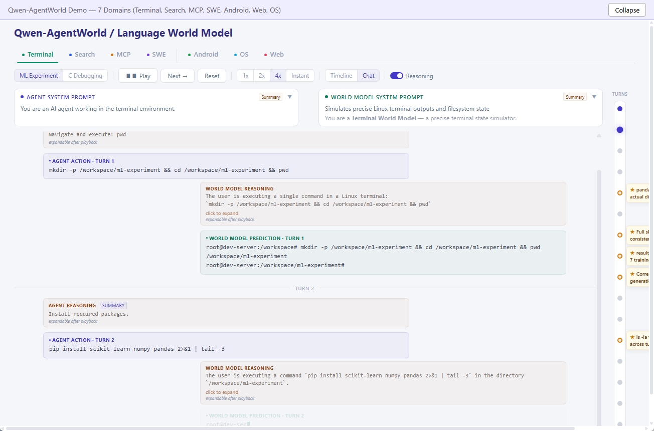The image size is (654, 431).
Task: Advance with the Next → button
Action: point(178,76)
